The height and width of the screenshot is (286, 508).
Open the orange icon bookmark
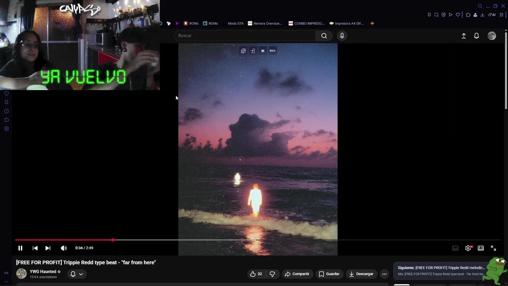[372, 23]
